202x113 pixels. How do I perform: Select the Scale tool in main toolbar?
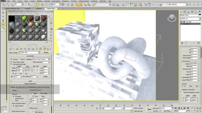point(50,5)
